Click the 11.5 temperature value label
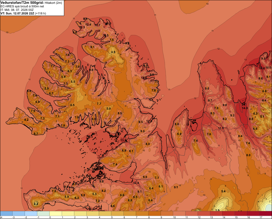This screenshot has height=219, width=272. coord(221,128)
